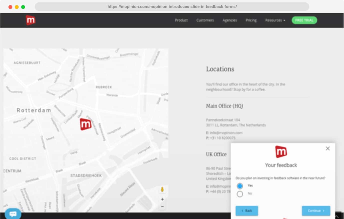Click the UK Office heading

click(216, 154)
